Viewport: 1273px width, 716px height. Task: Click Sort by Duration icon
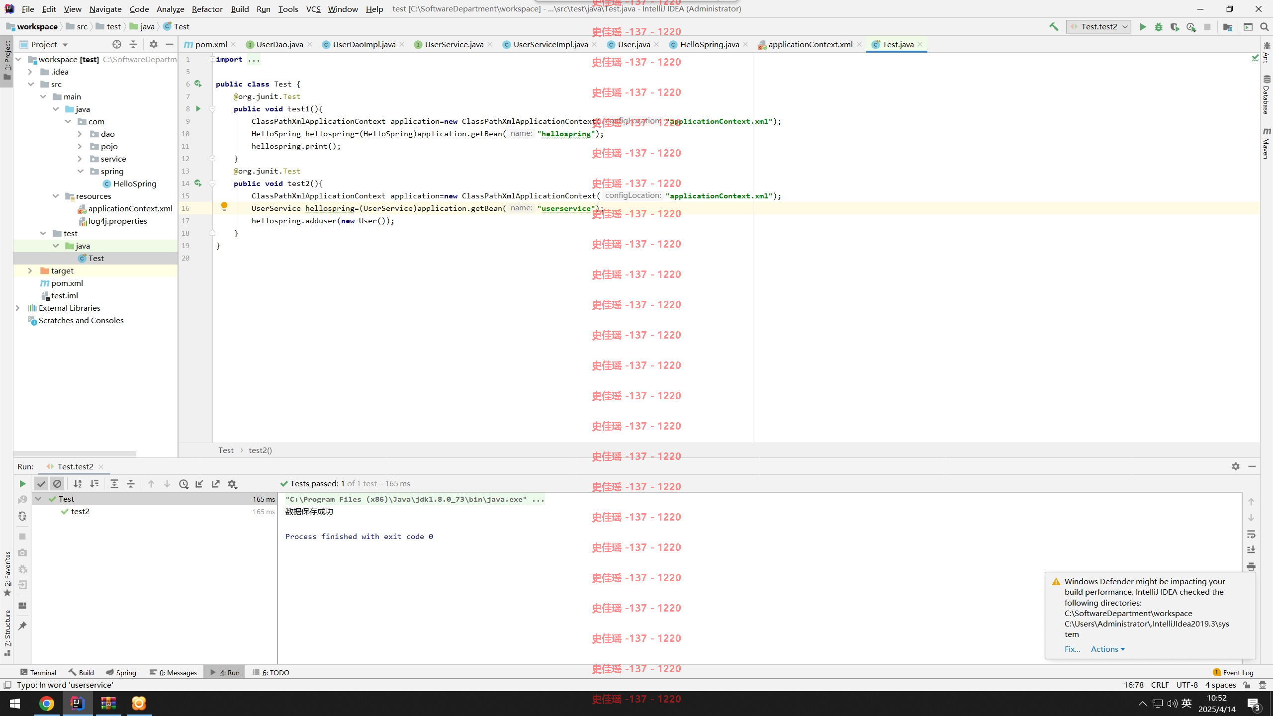94,484
